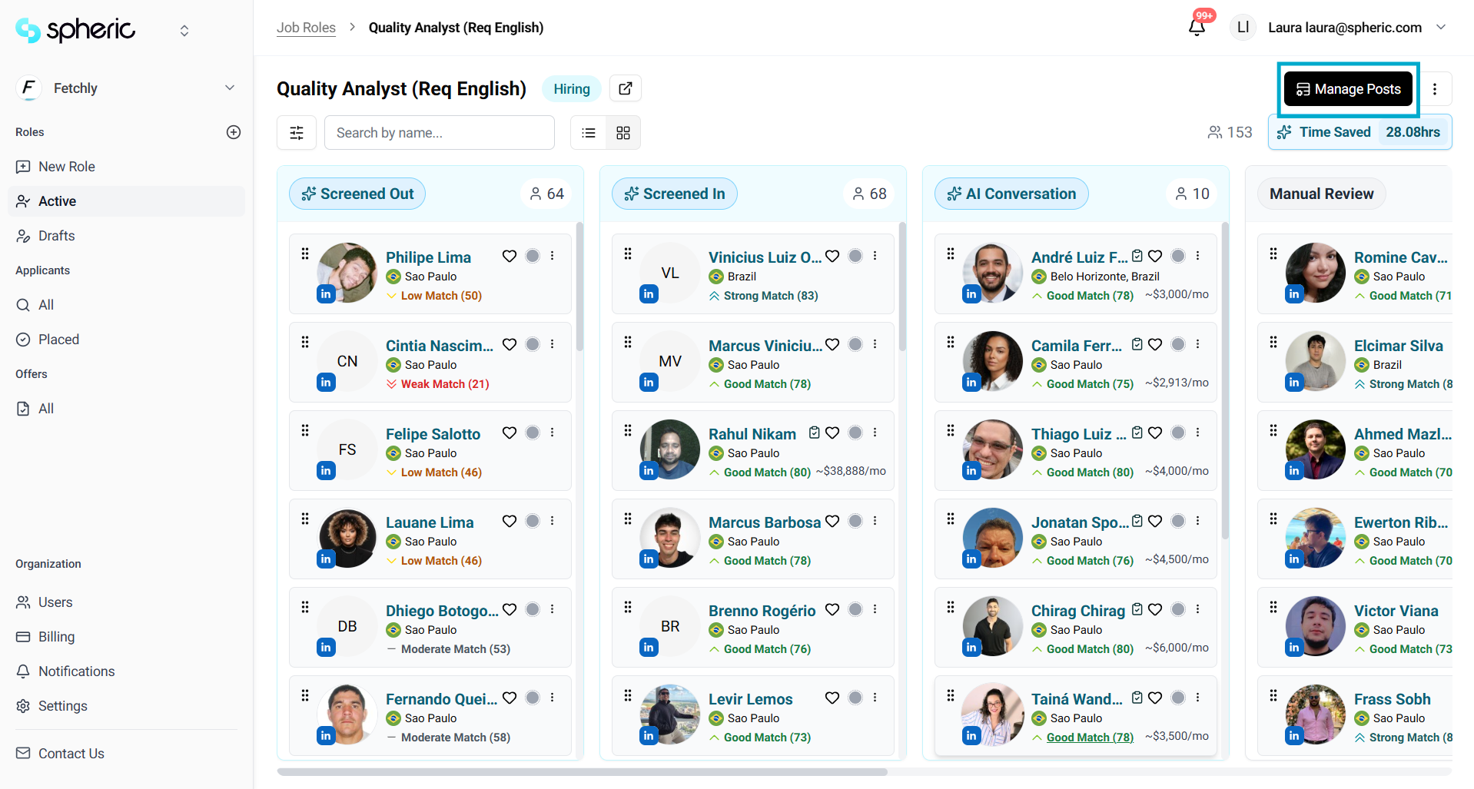This screenshot has height=789, width=1474.
Task: Click the add new role plus icon
Action: click(234, 132)
